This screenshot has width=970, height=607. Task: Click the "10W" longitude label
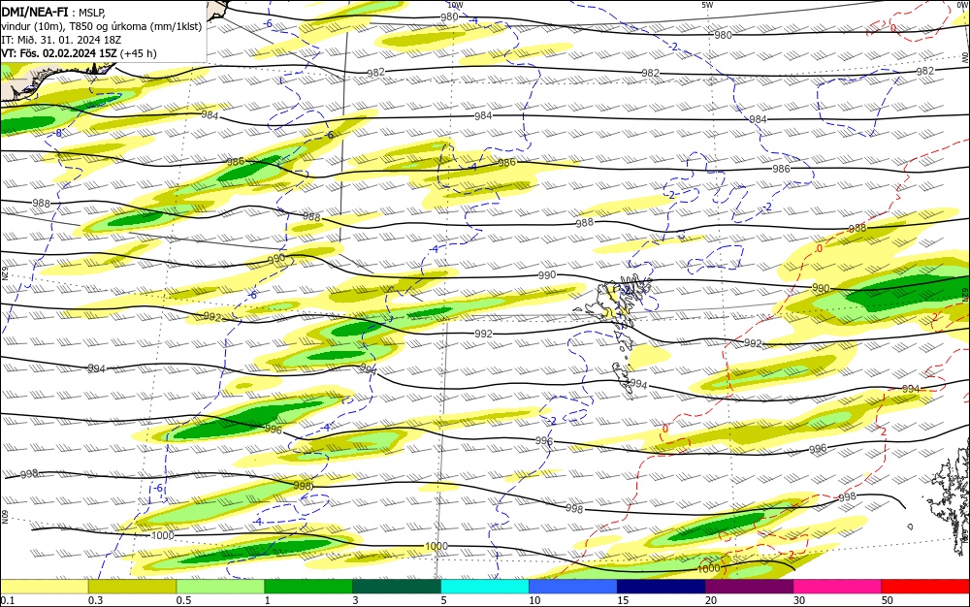tap(455, 5)
